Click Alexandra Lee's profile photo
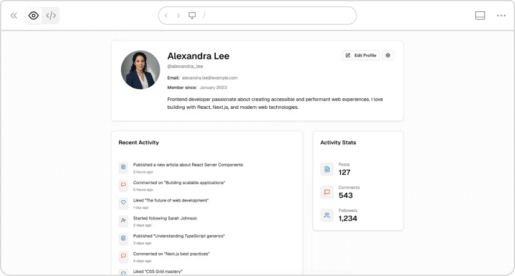The width and height of the screenshot is (515, 276). click(x=141, y=70)
